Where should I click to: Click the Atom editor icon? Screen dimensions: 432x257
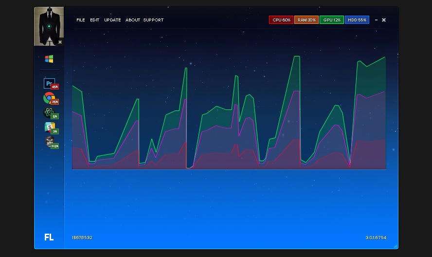pyautogui.click(x=49, y=112)
